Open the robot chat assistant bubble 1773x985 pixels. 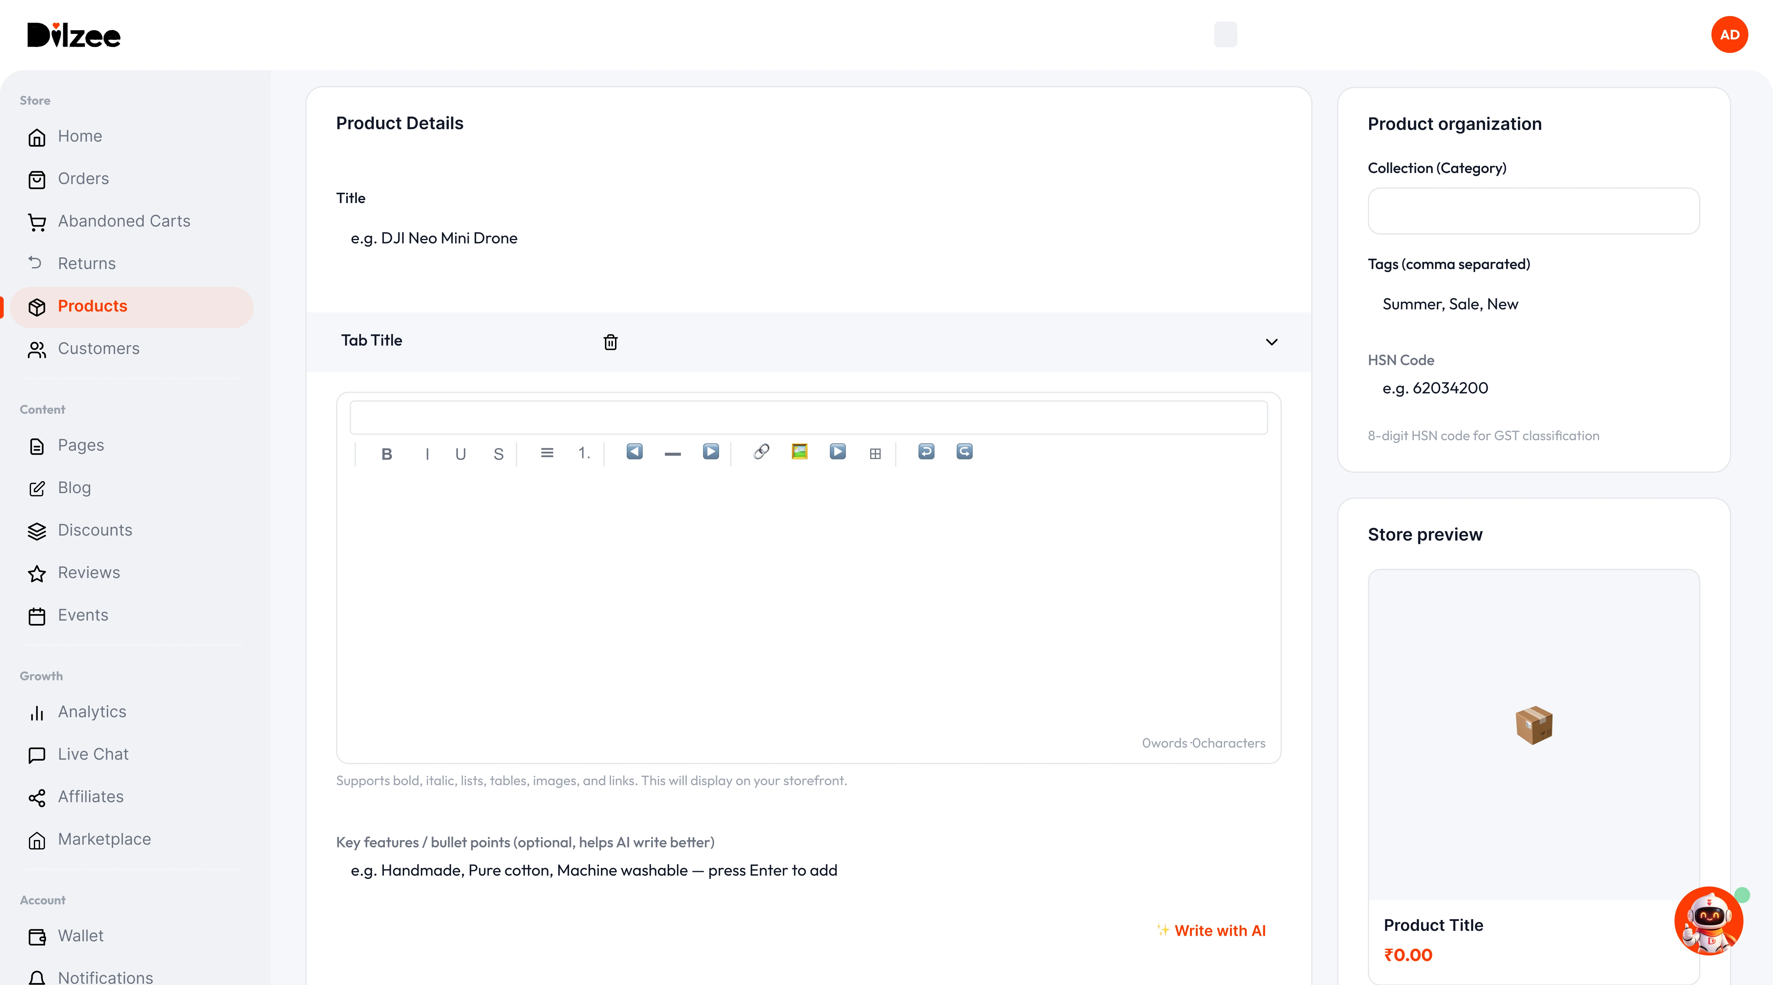[x=1708, y=920]
